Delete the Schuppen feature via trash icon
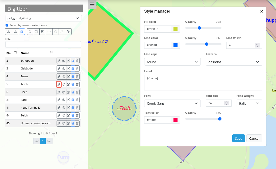This screenshot has height=169, width=276. pos(77,61)
